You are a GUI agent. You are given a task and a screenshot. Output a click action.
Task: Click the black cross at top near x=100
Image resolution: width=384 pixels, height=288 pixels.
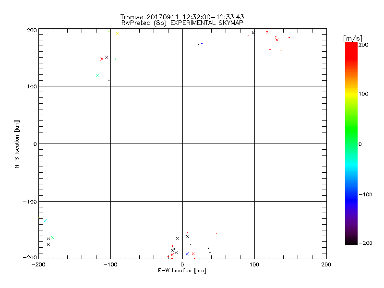253,33
